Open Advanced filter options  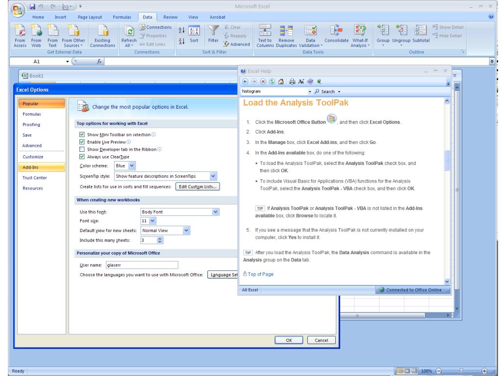click(x=237, y=44)
